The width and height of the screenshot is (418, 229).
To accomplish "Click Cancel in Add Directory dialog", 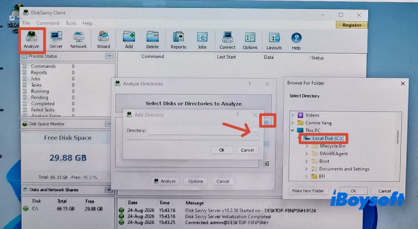I will [x=247, y=150].
